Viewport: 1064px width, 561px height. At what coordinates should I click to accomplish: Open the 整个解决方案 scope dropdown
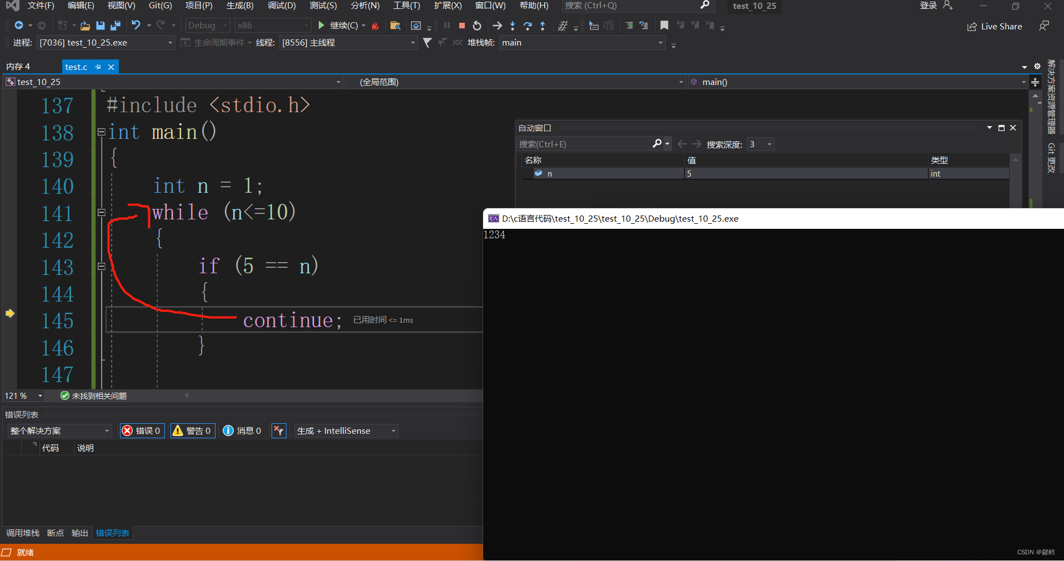click(x=59, y=431)
